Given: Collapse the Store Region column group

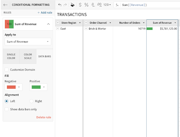Looking at the screenshot, I should 58,23.
